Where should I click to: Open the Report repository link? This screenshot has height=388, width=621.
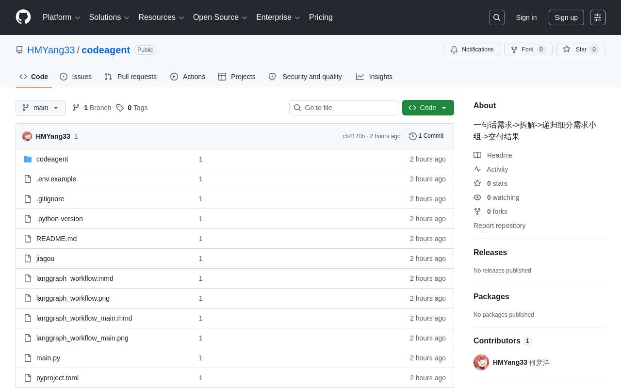(x=499, y=226)
